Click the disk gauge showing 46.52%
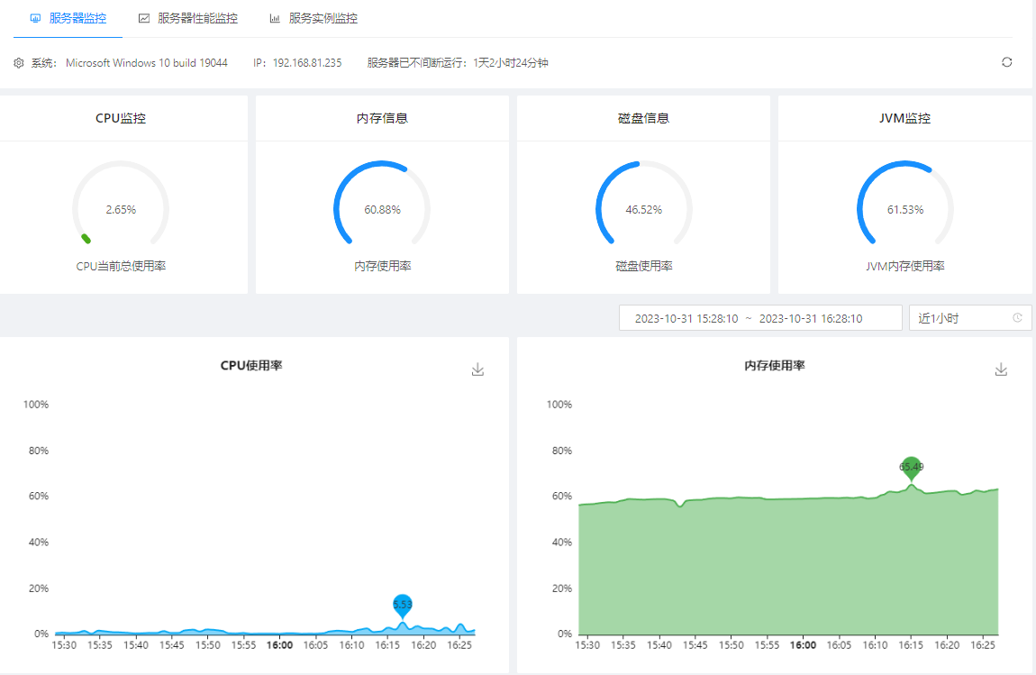1036x675 pixels. (x=643, y=209)
